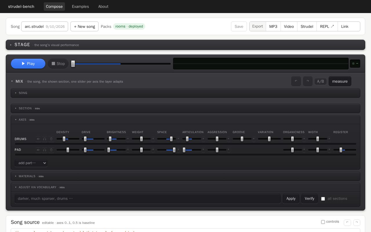Open the add part dropdown
Viewport: 371px width, 232px height.
[x=31, y=163]
